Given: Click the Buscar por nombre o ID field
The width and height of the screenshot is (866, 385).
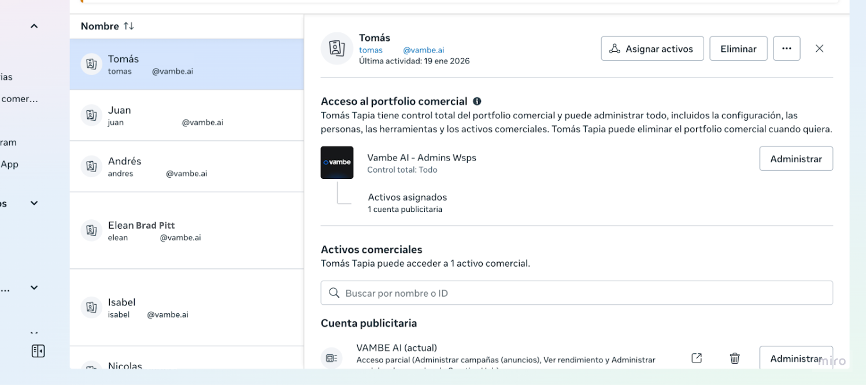Looking at the screenshot, I should click(x=576, y=293).
